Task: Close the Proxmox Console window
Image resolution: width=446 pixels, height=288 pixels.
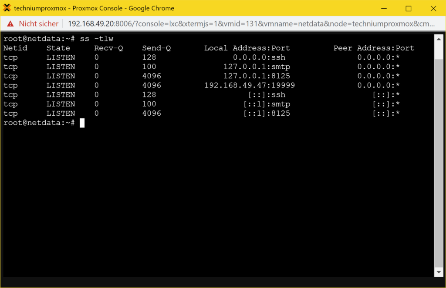Action: click(433, 8)
